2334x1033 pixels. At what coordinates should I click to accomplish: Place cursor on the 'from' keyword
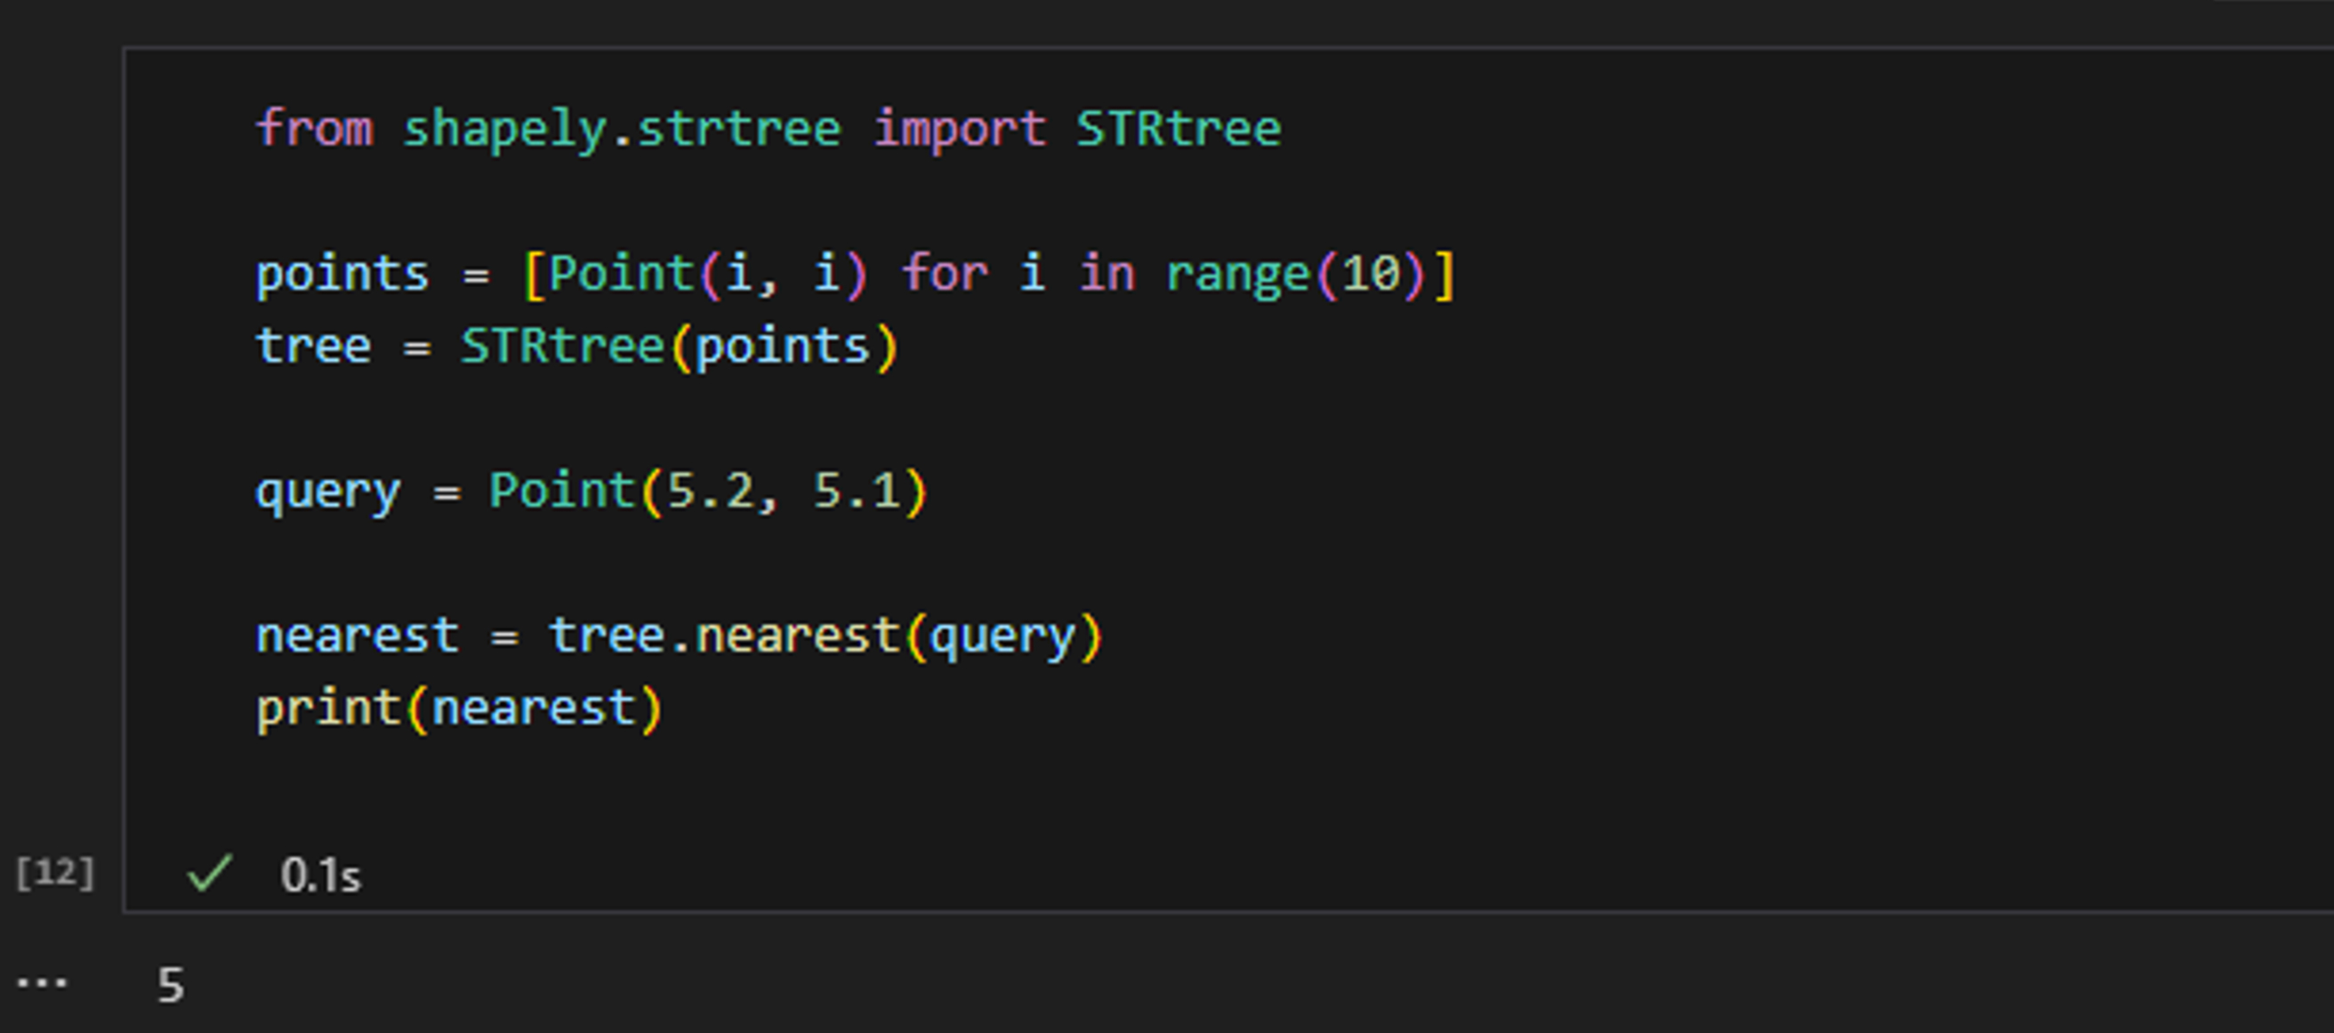(313, 129)
